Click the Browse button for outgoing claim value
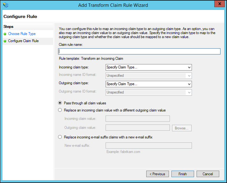 (x=182, y=128)
